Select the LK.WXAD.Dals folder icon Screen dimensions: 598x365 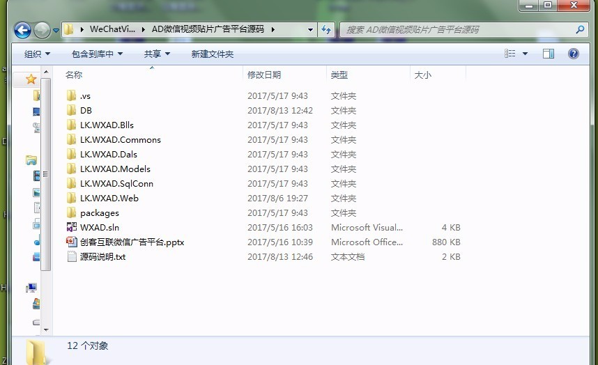coord(71,154)
